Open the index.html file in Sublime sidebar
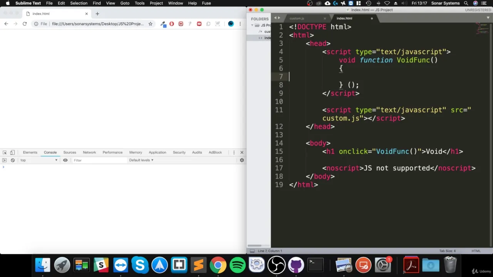493x277 pixels. [x=267, y=38]
